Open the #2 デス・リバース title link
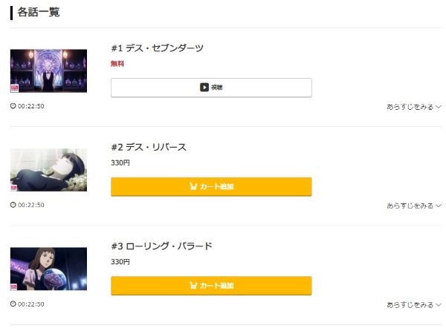Image resolution: width=446 pixels, height=331 pixels. pos(149,147)
